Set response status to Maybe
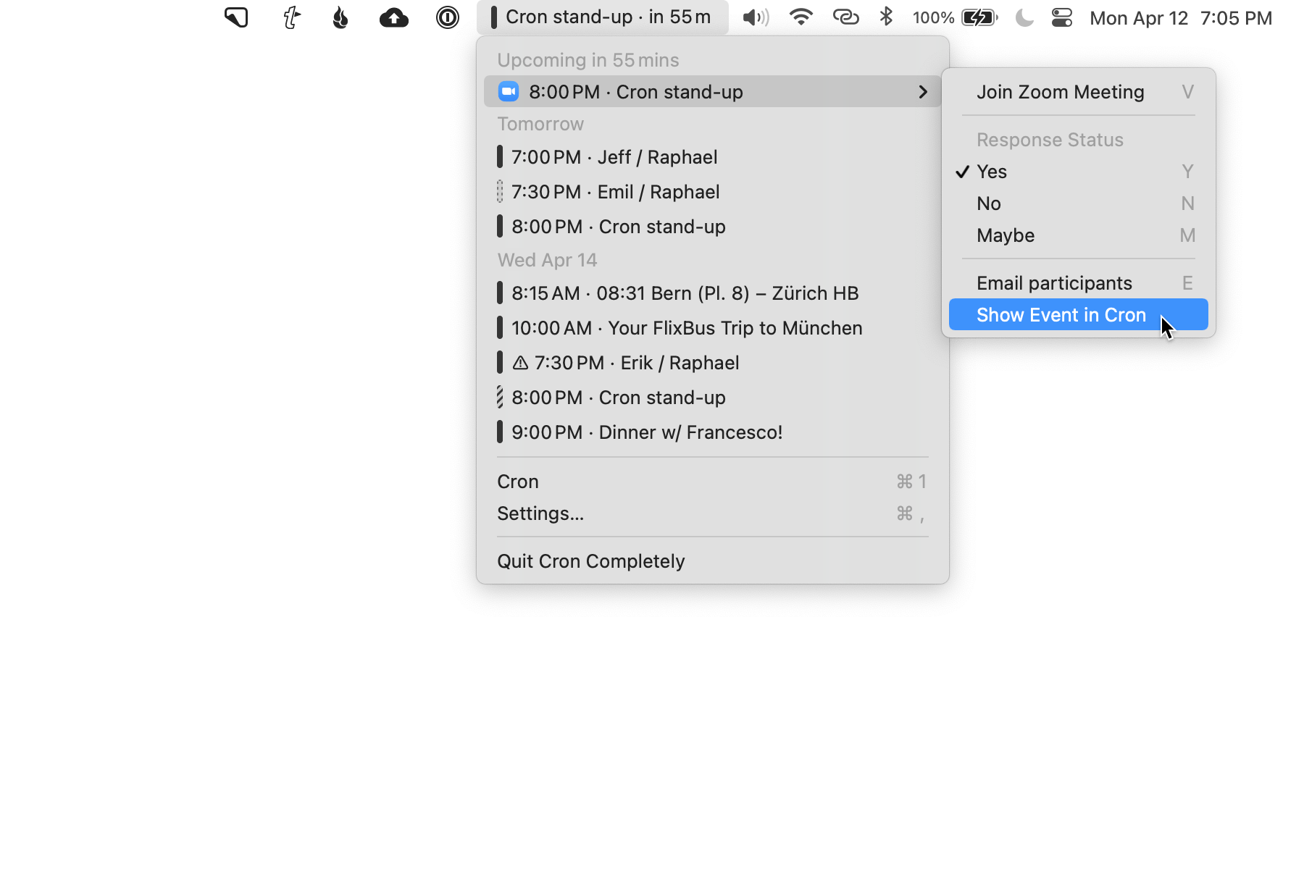 pyautogui.click(x=1006, y=235)
